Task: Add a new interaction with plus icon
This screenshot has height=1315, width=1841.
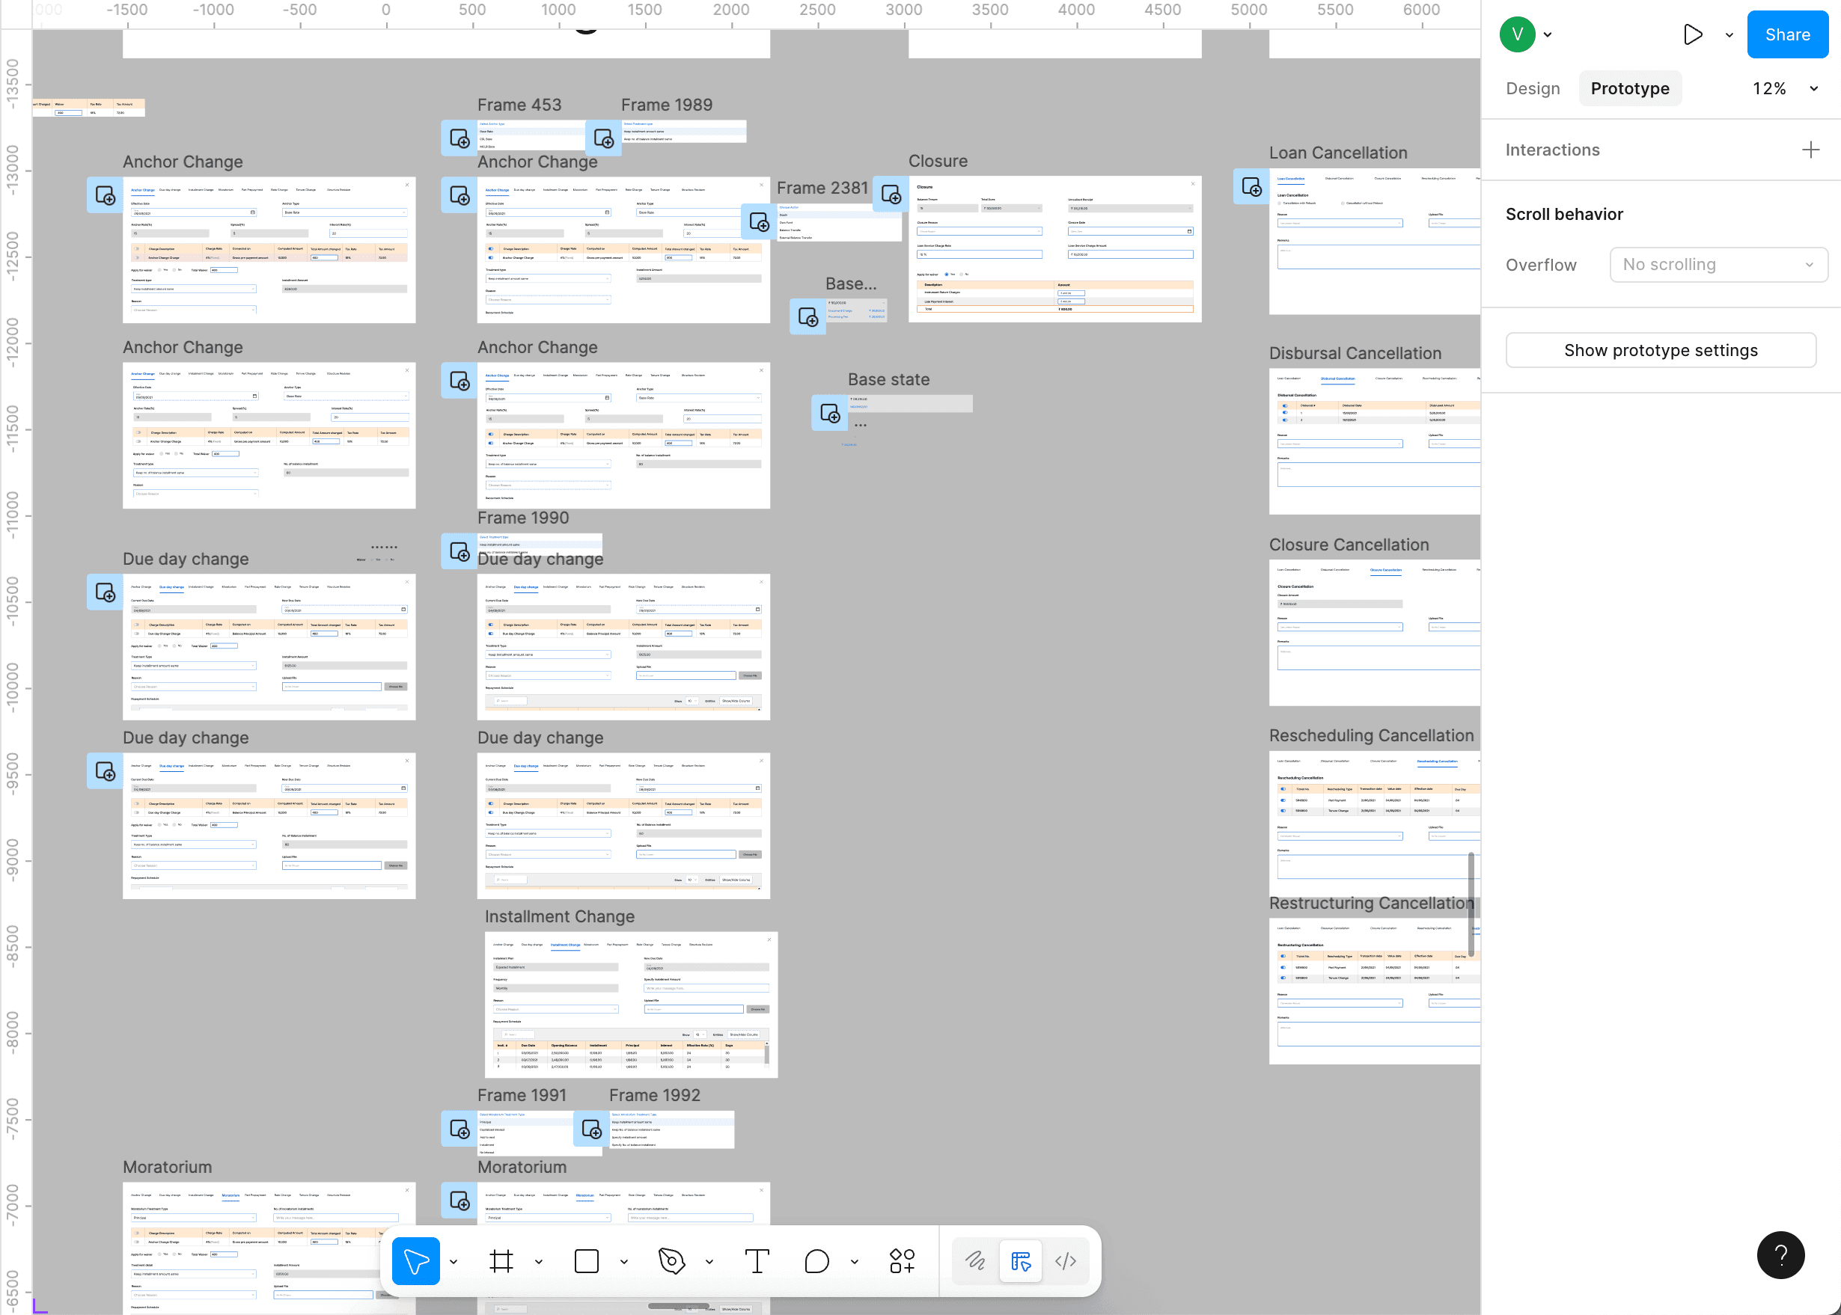Action: tap(1810, 150)
